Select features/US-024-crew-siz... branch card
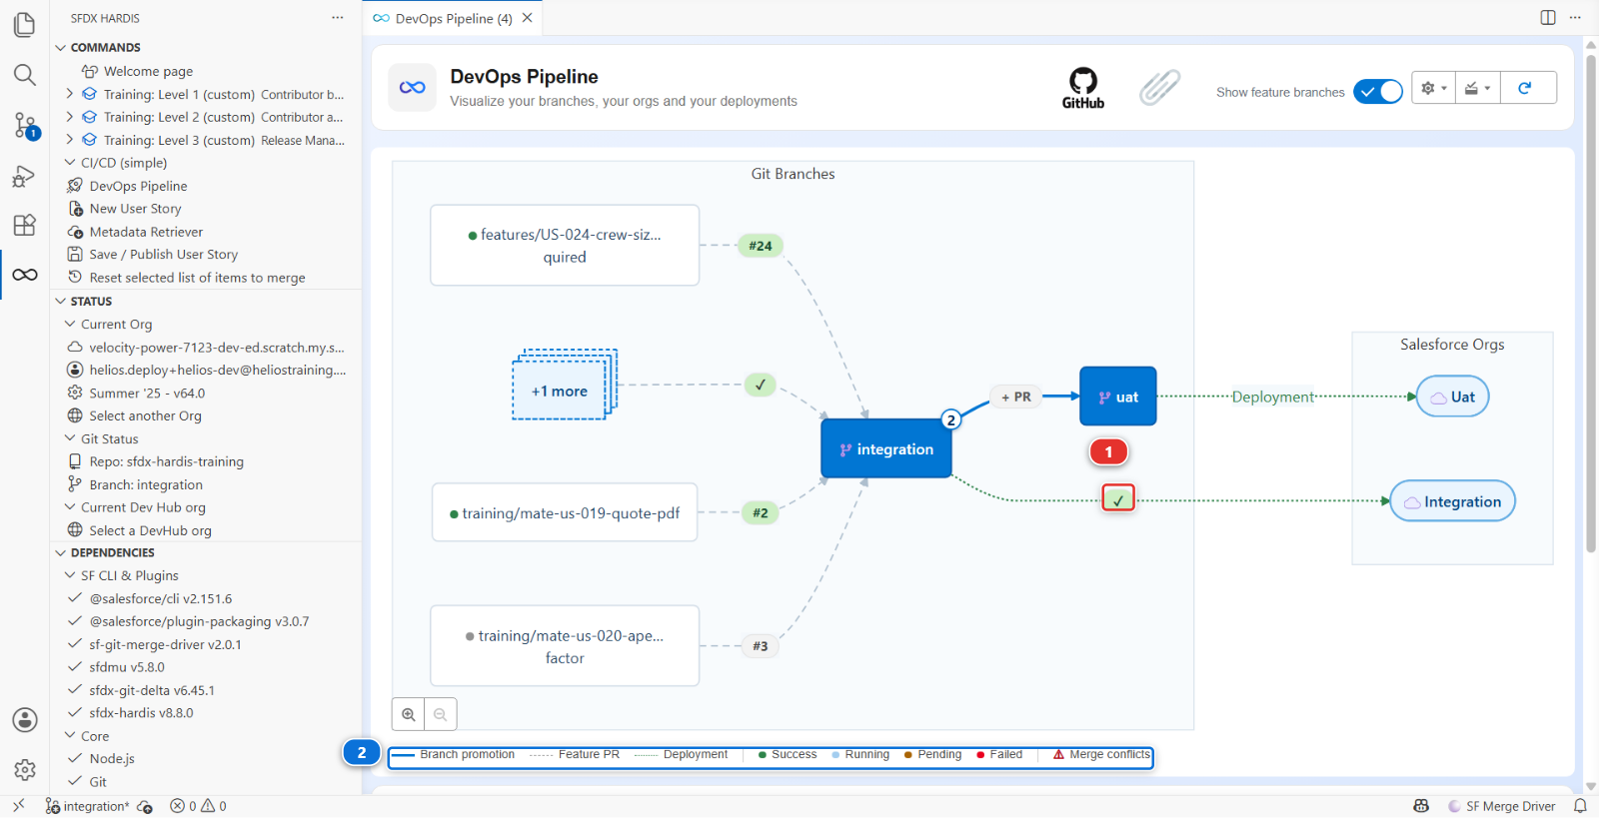Viewport: 1599px width, 818px height. (x=565, y=246)
